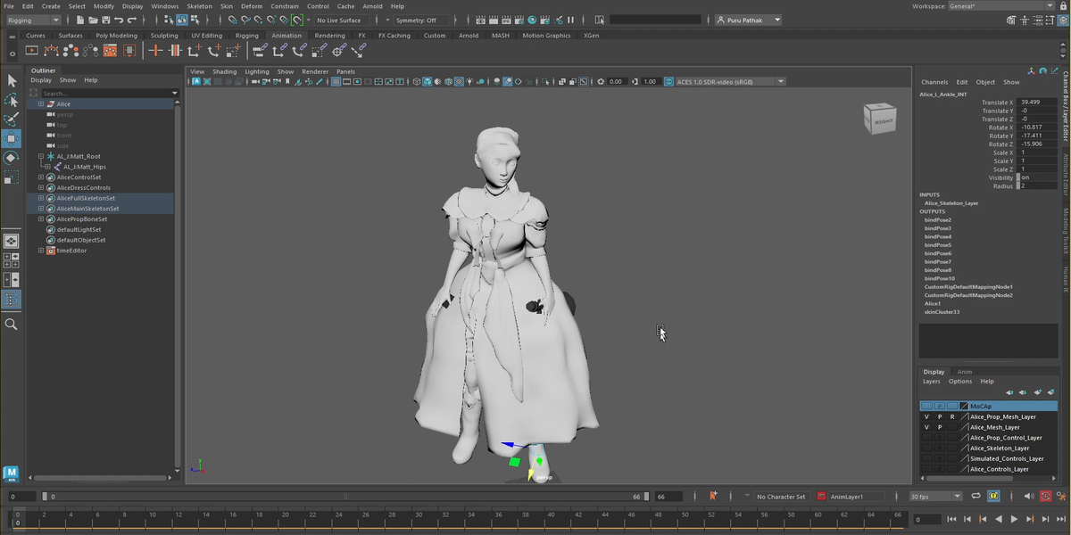
Task: Pick the Lasso select tool
Action: point(12,100)
